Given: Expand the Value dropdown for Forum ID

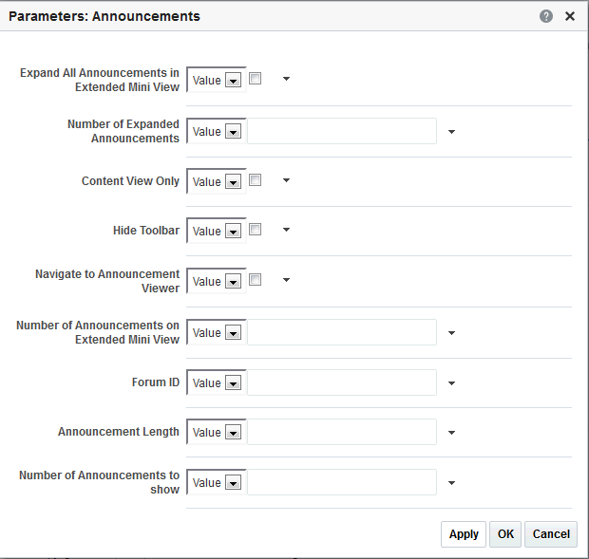Looking at the screenshot, I should coord(233,383).
